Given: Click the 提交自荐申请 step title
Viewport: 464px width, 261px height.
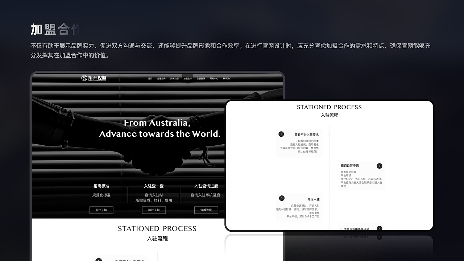Looking at the screenshot, I should [350, 166].
